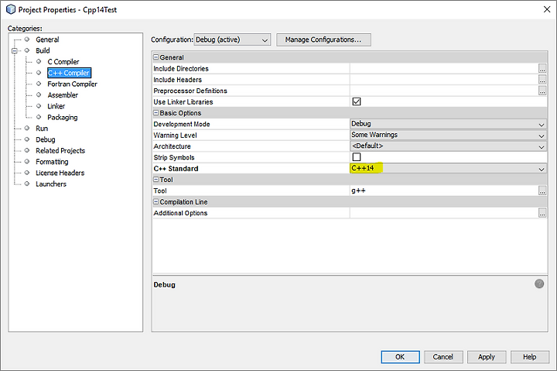The image size is (557, 371).
Task: Open the C++ Standard dropdown
Action: click(448, 168)
